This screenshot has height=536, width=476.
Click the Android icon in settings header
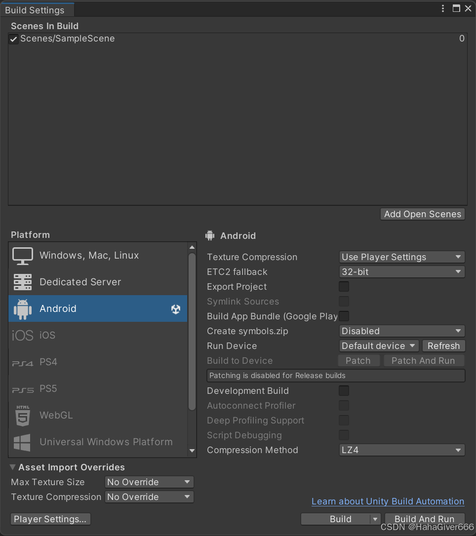click(x=210, y=235)
